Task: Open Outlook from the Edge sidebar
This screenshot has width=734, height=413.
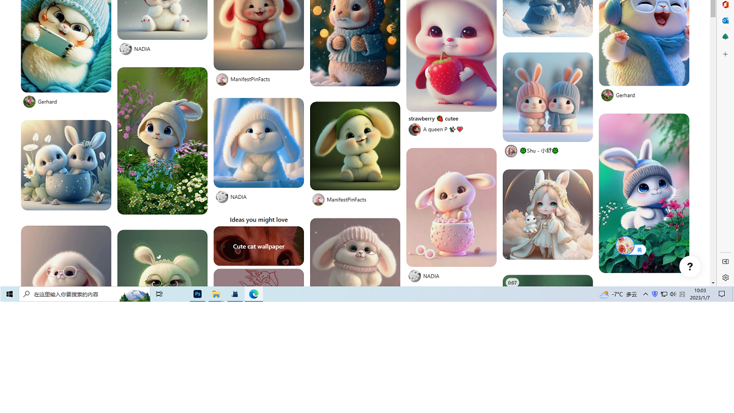Action: tap(725, 21)
